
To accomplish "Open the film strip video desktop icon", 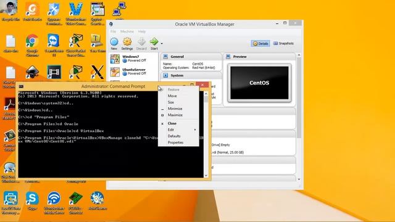I will [x=54, y=72].
